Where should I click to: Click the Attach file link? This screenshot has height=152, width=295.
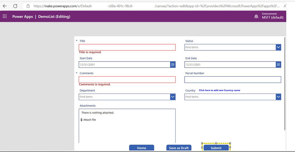[90, 120]
